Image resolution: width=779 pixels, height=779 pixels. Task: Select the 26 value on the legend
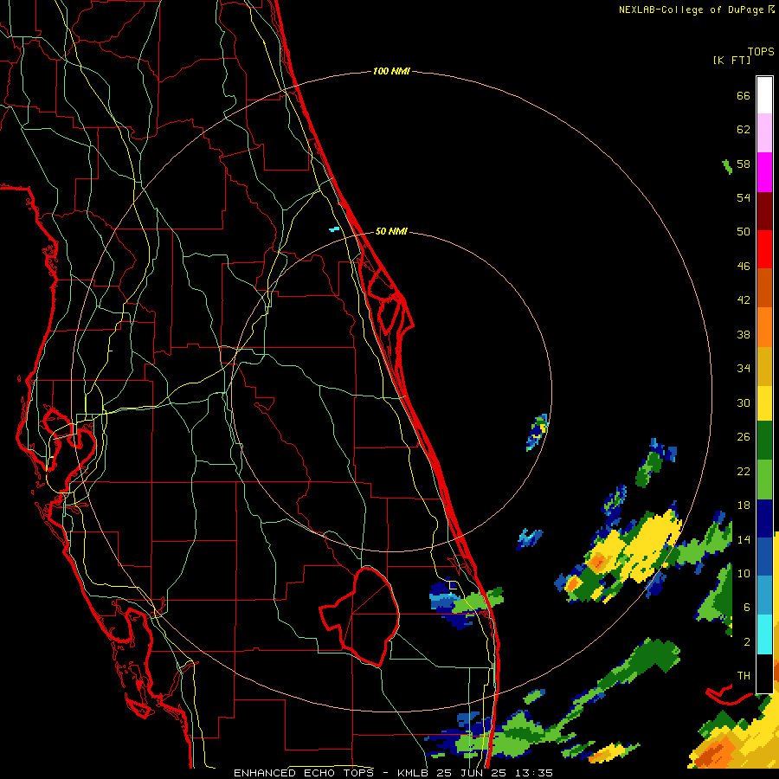coord(744,437)
